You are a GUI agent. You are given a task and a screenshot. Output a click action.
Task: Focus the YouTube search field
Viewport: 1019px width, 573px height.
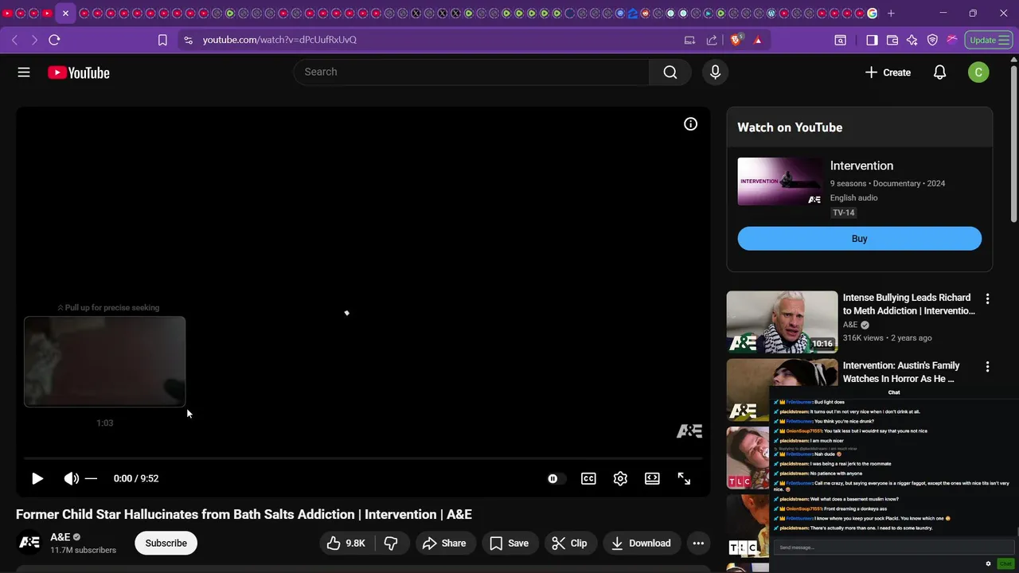point(471,72)
